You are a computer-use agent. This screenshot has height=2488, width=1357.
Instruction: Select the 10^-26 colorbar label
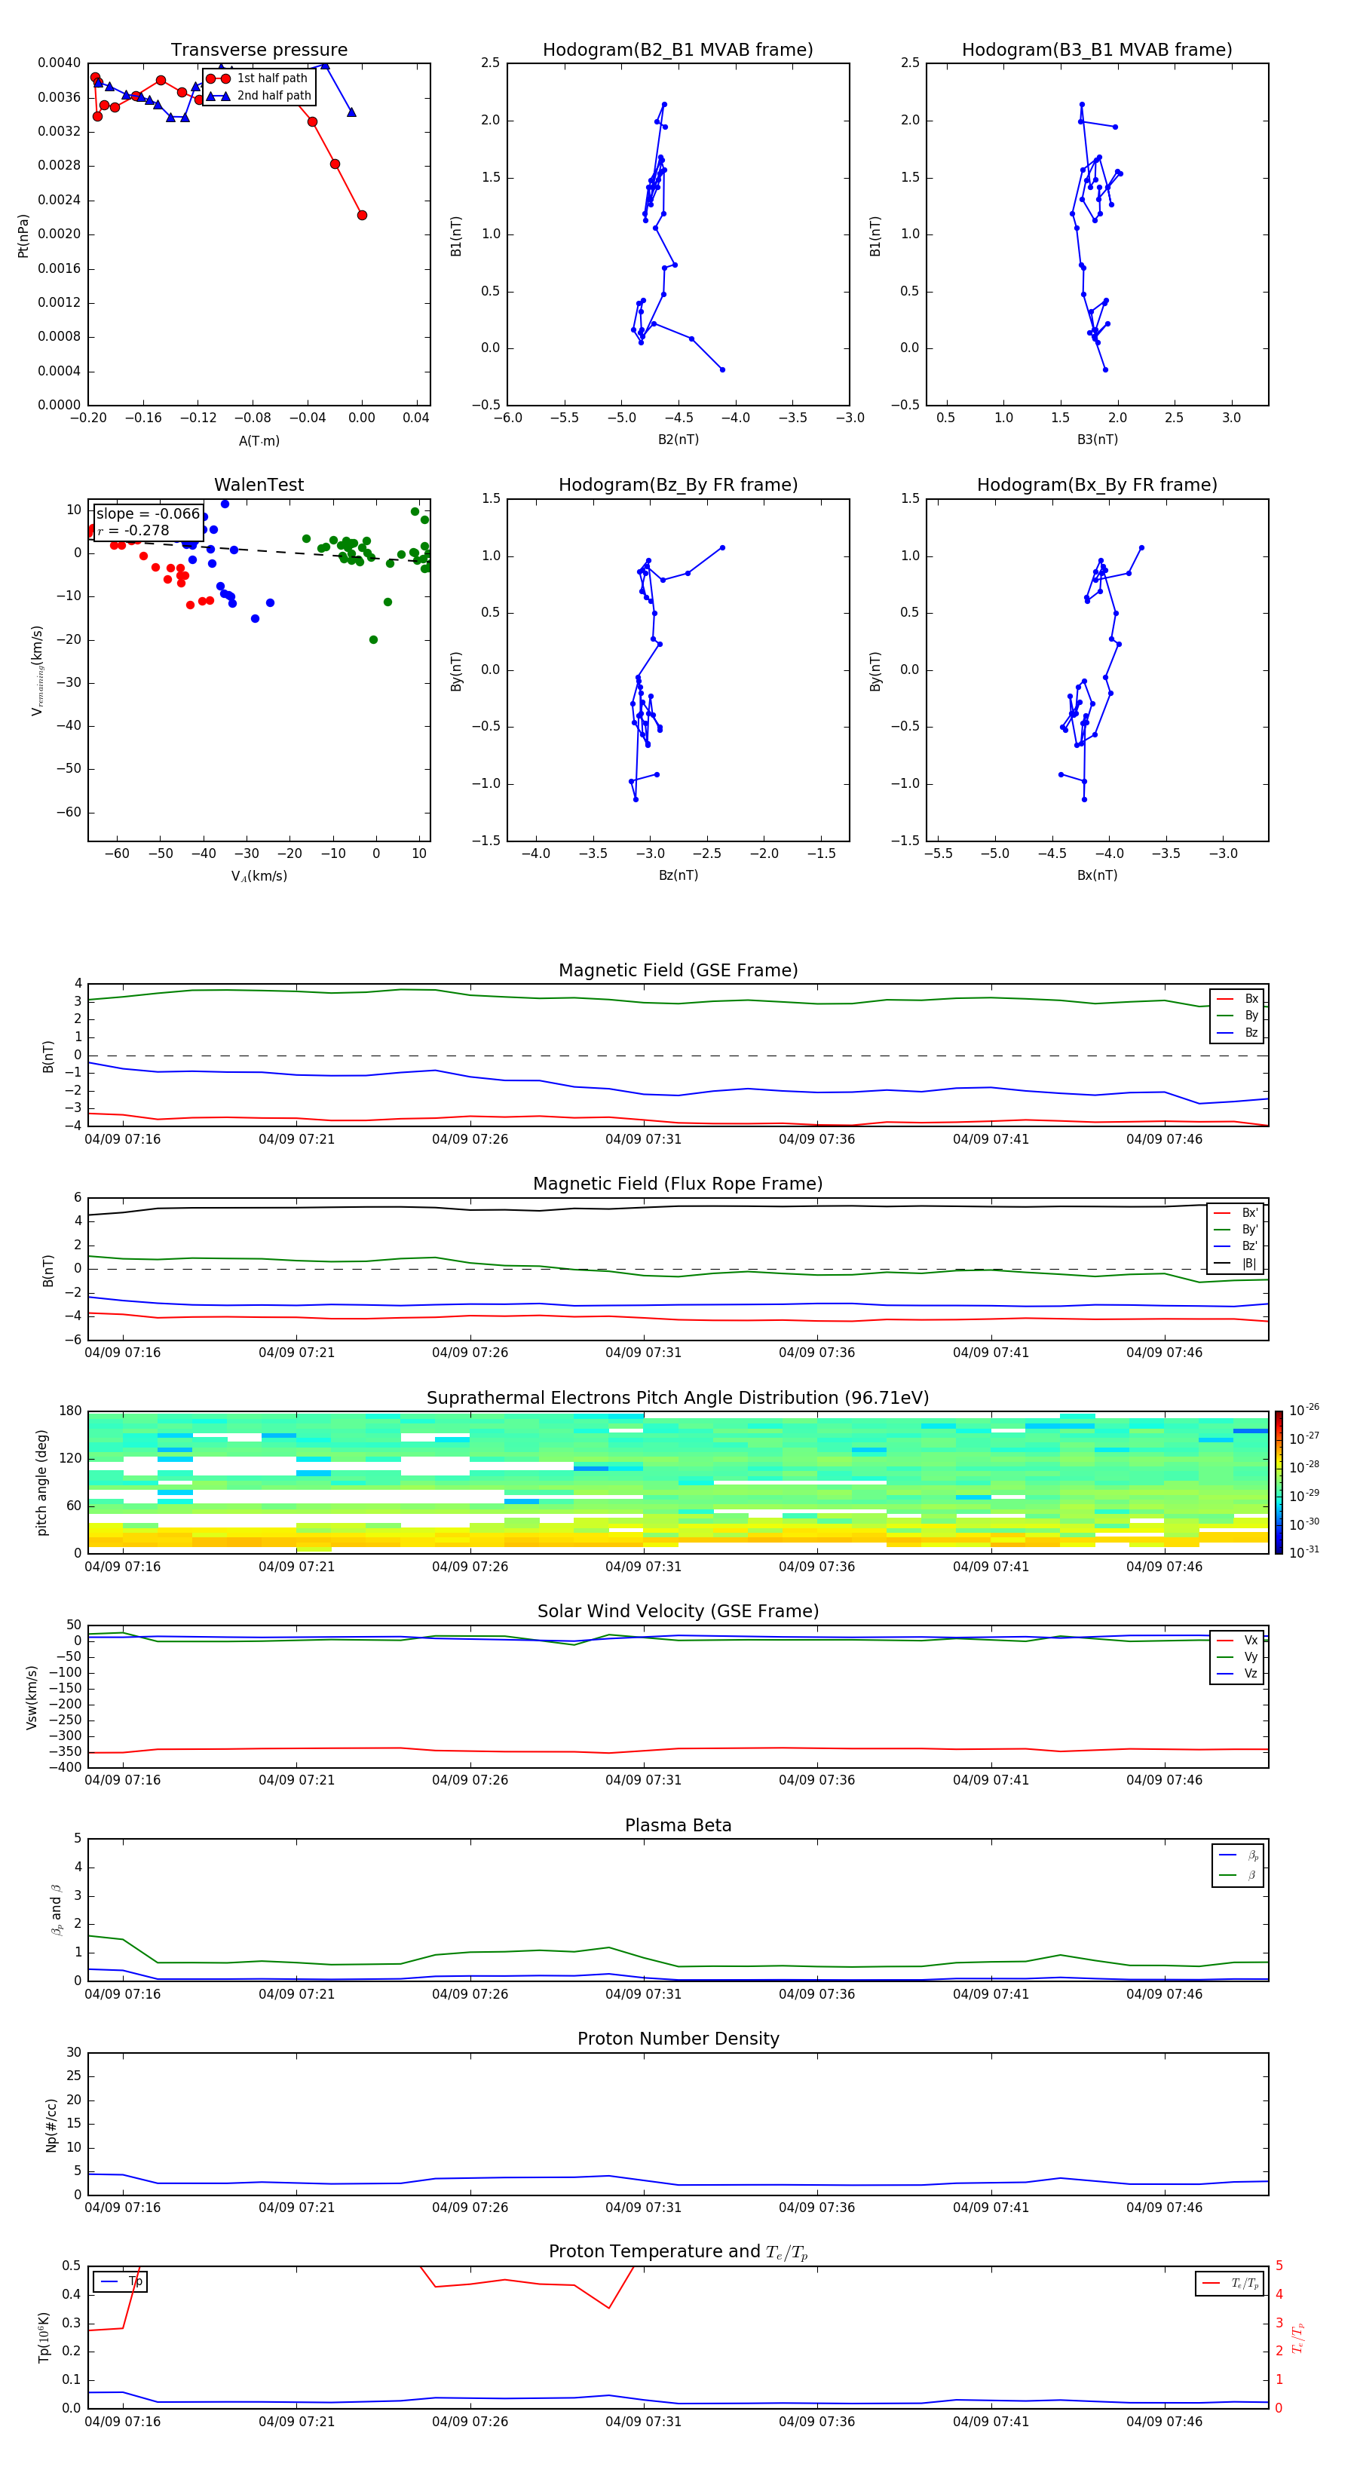click(x=1304, y=1410)
